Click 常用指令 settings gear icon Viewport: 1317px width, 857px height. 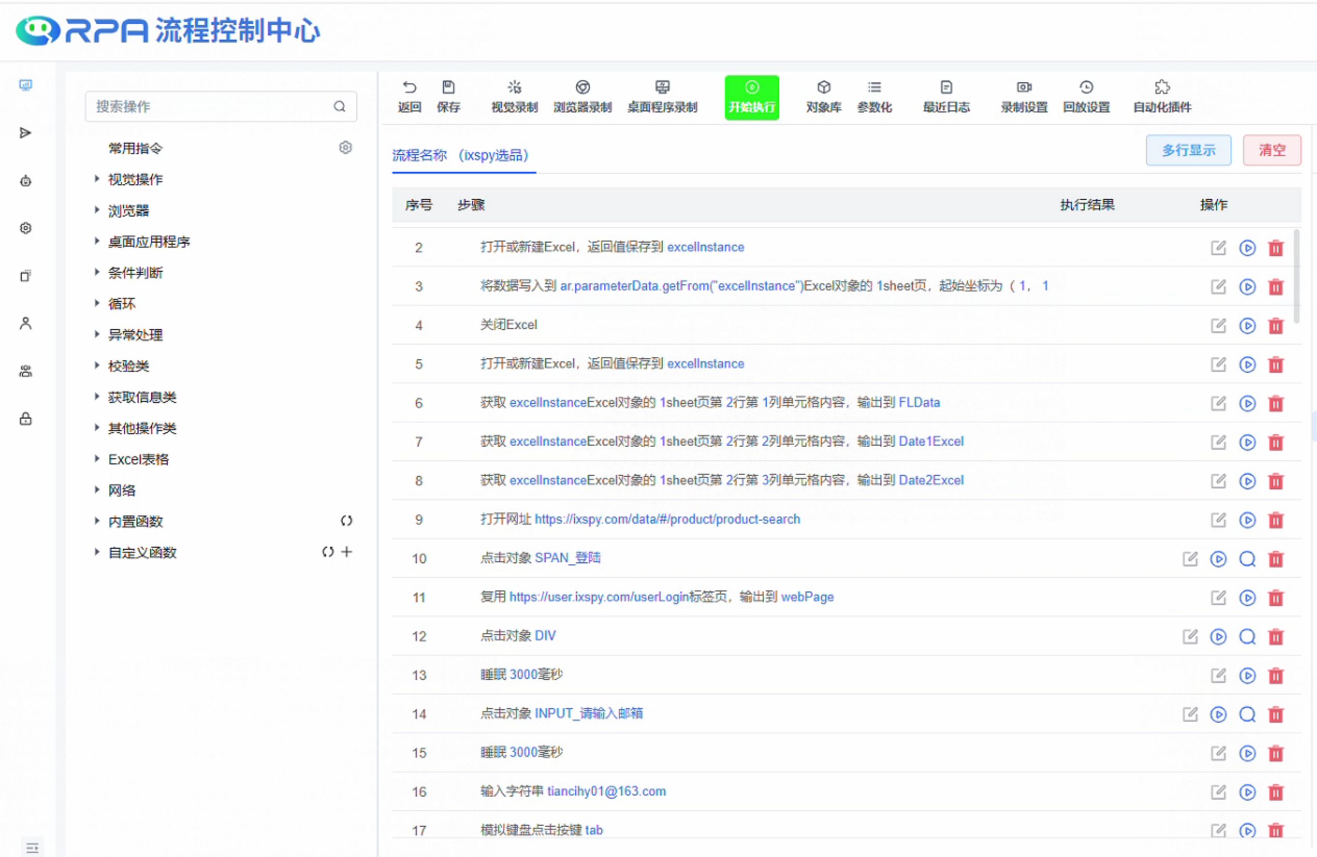pyautogui.click(x=345, y=148)
